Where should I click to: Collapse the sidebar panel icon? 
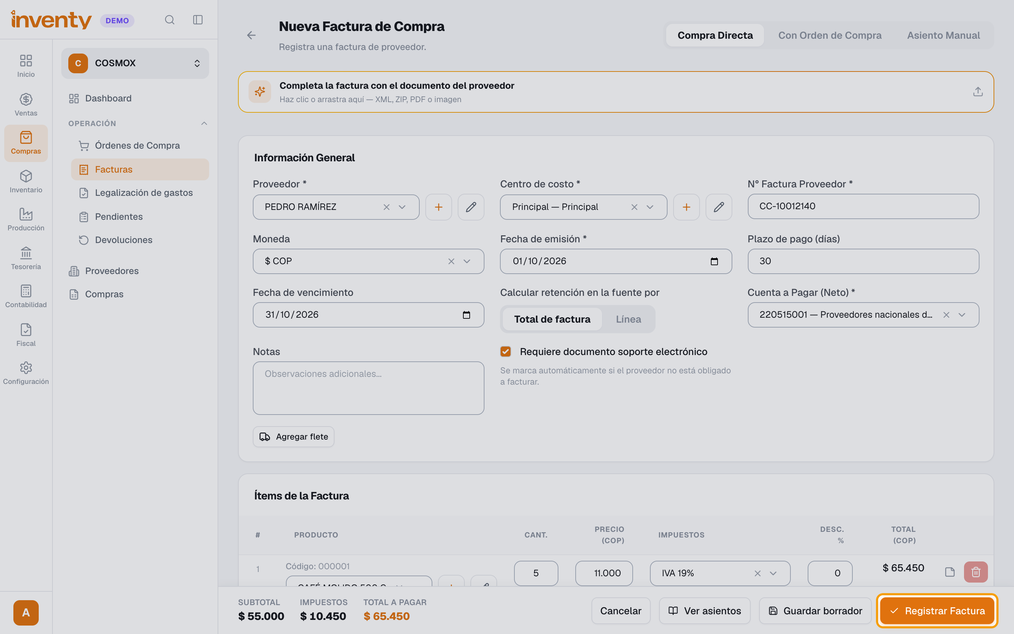(x=198, y=20)
